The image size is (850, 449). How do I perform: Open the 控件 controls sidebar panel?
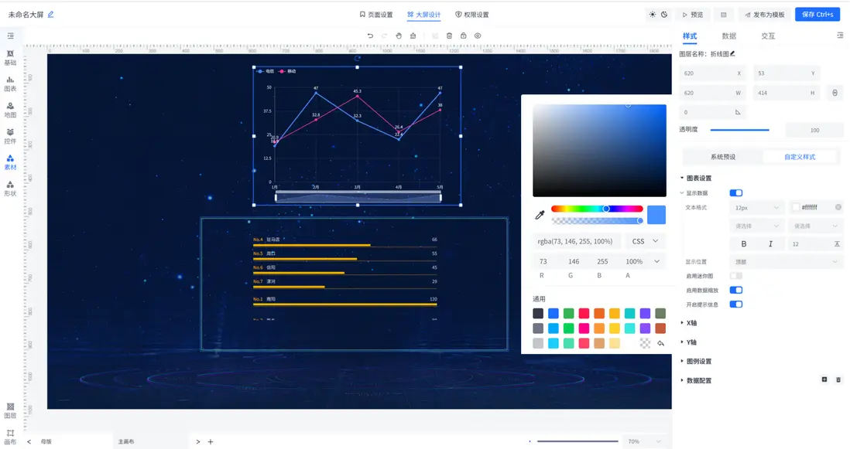[10, 136]
